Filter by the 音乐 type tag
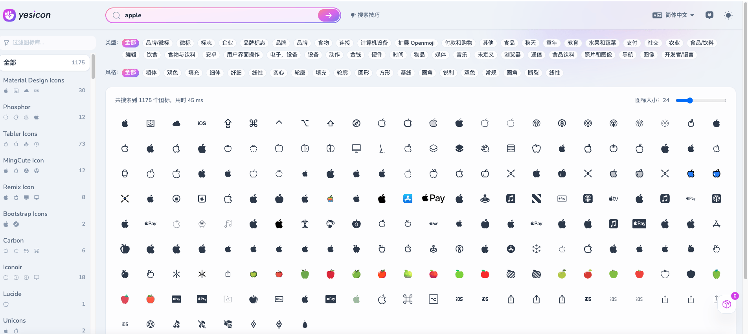The height and width of the screenshot is (334, 748). point(462,55)
